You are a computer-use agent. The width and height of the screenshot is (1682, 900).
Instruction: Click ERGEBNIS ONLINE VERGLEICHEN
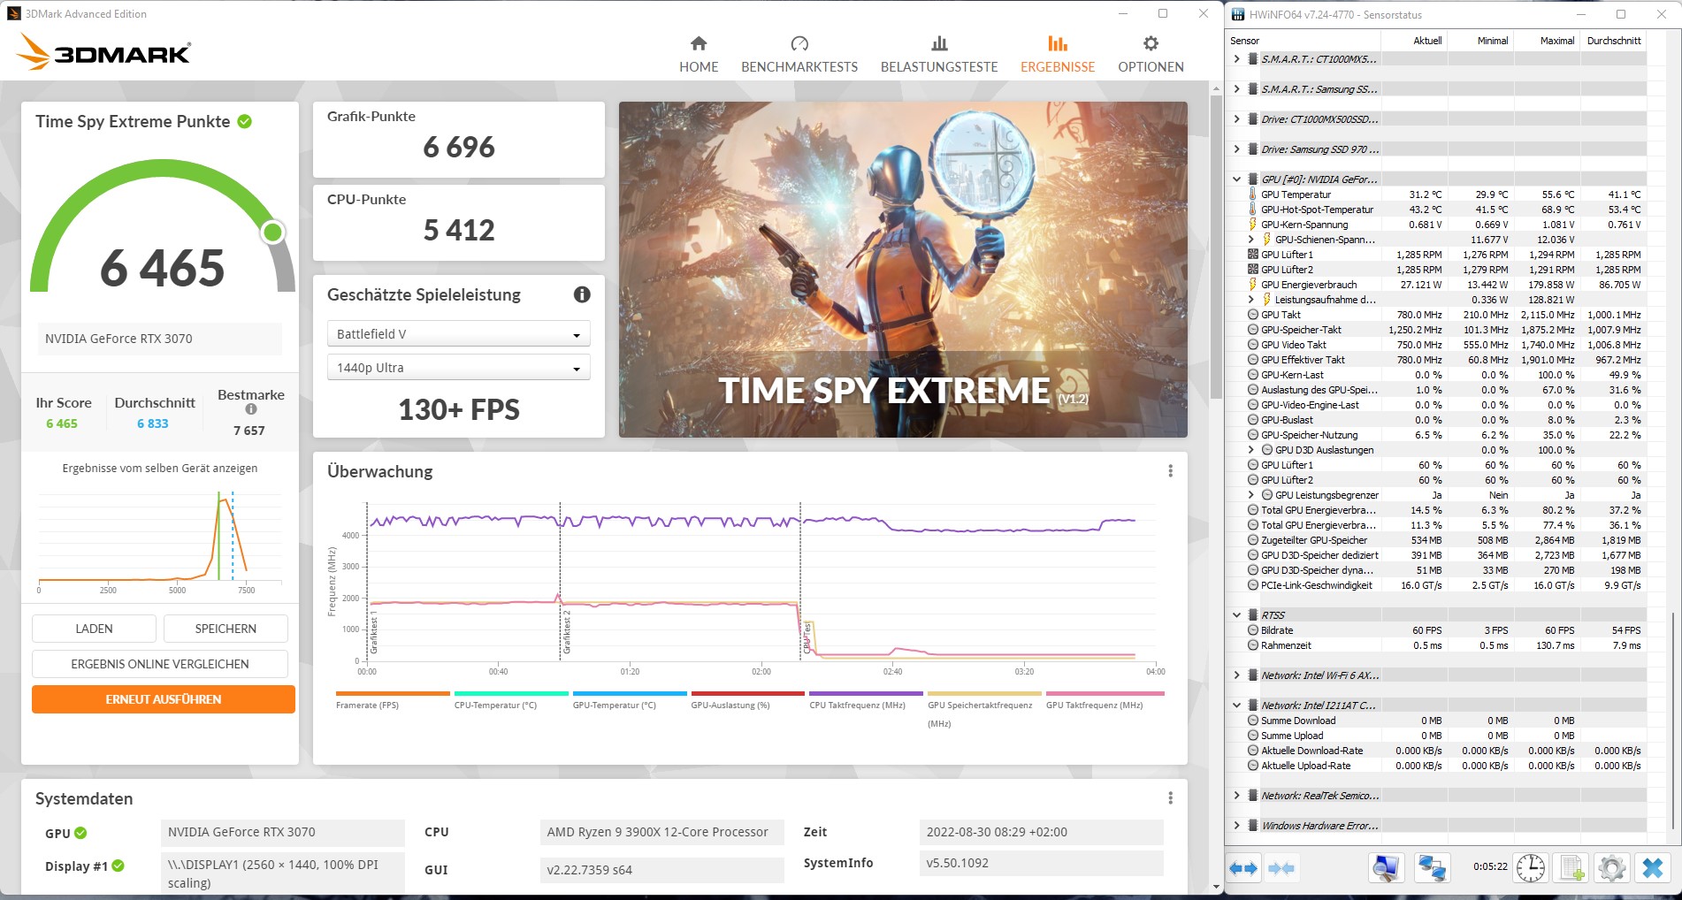coord(160,664)
